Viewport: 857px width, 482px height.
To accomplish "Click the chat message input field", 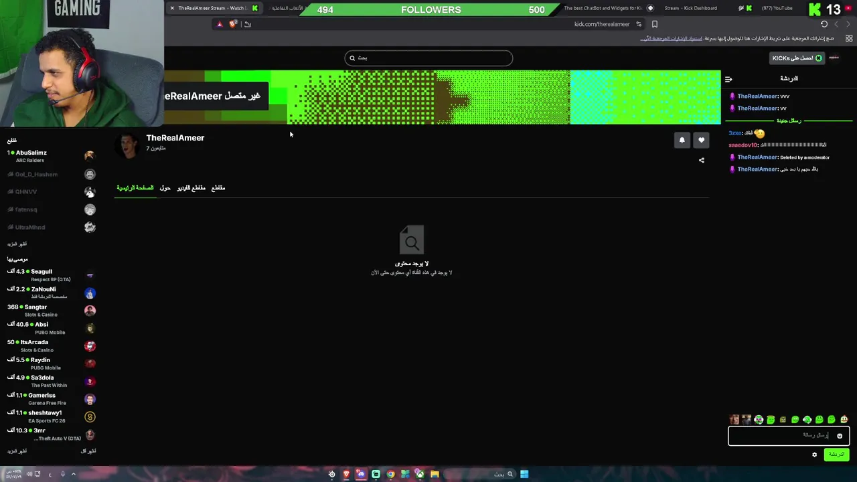I will pos(789,436).
